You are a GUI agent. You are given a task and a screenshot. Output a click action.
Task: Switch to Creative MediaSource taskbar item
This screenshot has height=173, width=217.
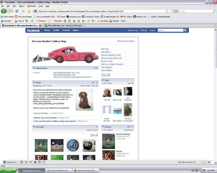pos(59,171)
